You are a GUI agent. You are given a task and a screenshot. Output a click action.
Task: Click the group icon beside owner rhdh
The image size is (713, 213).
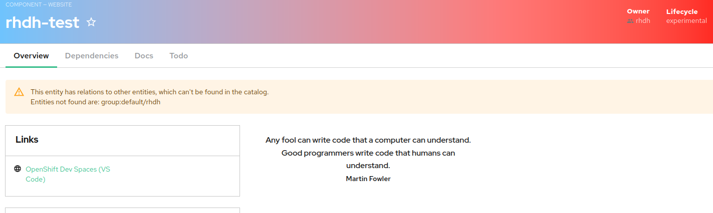coord(630,21)
